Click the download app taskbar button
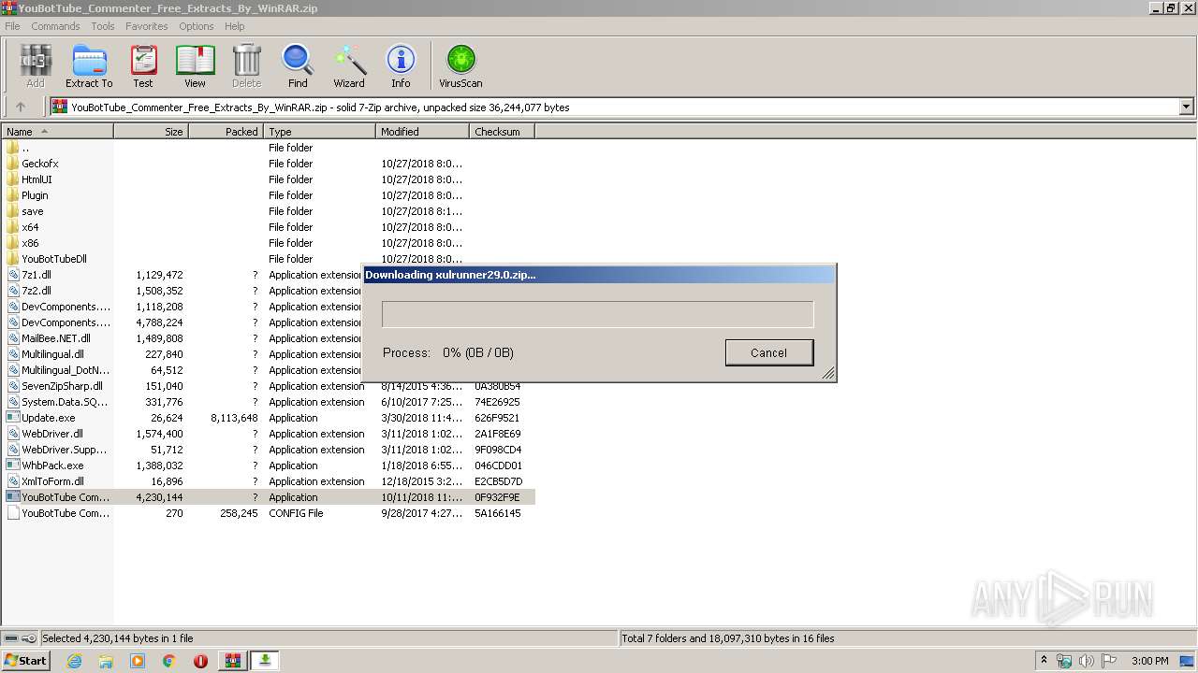1198x673 pixels. point(265,661)
